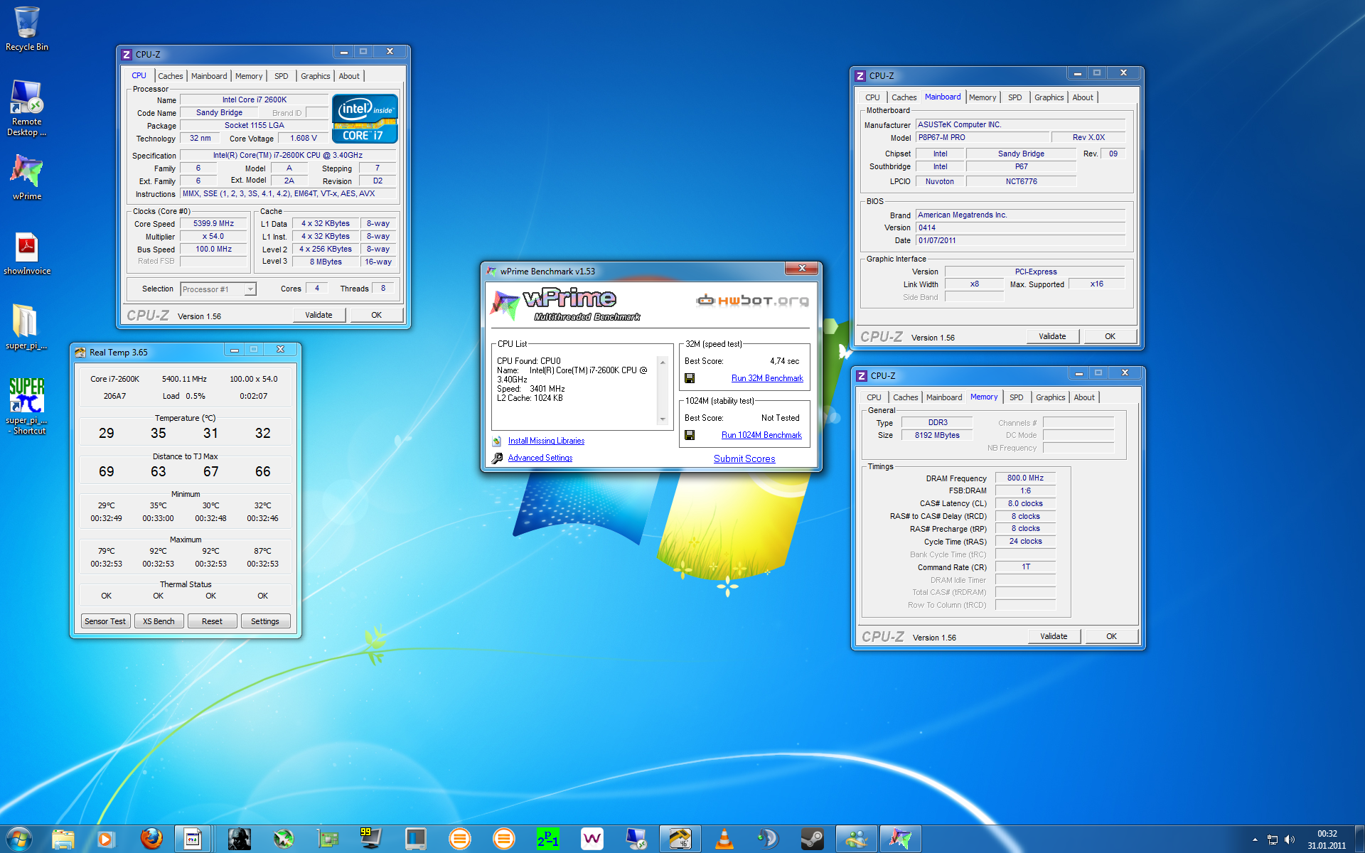Open the showInvoice PDF desktop icon
Screen dimensions: 1365x853
[x=27, y=253]
